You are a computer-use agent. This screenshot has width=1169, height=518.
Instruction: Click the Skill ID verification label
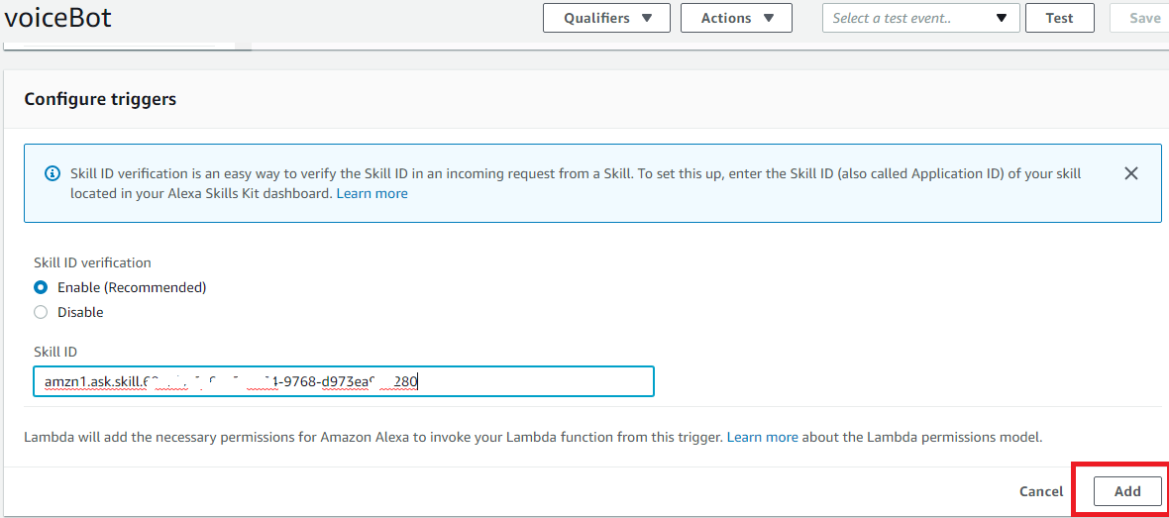point(92,262)
